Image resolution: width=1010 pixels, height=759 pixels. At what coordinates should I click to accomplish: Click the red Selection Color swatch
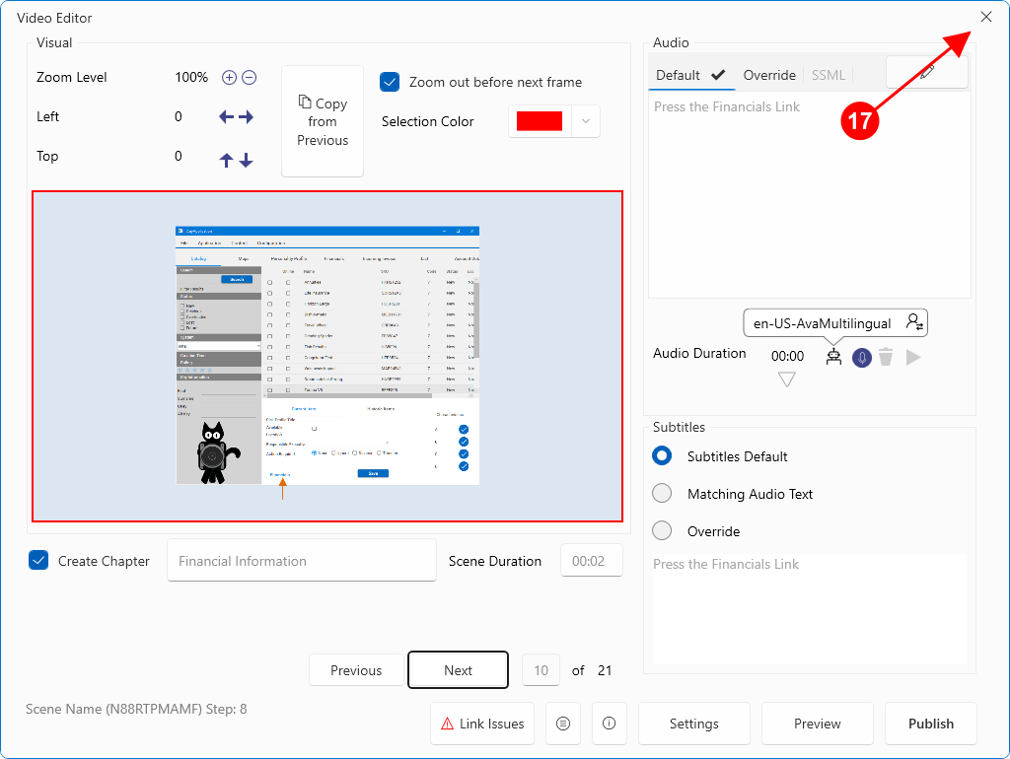tap(539, 121)
